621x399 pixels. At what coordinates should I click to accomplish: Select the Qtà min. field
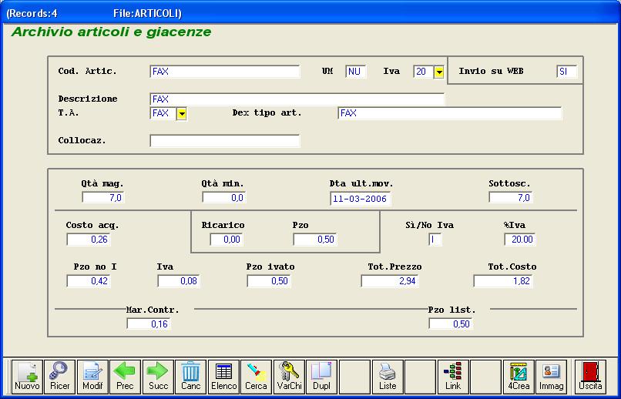[x=223, y=197]
